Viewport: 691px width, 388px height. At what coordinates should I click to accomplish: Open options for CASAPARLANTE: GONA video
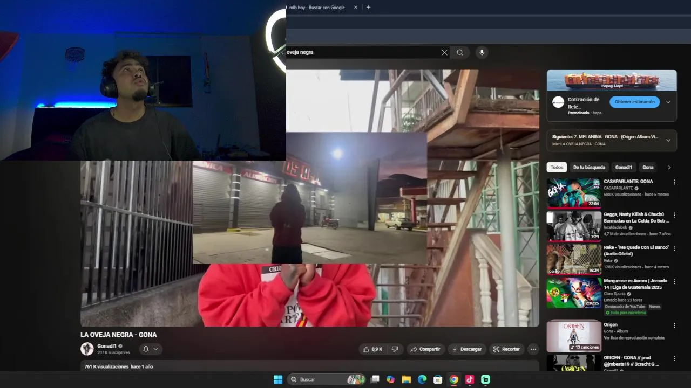(674, 182)
